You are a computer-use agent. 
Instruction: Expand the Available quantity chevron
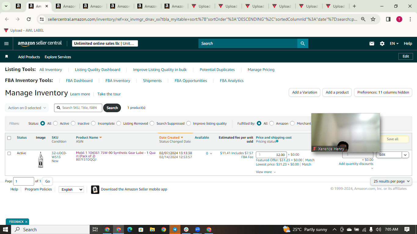(x=211, y=154)
